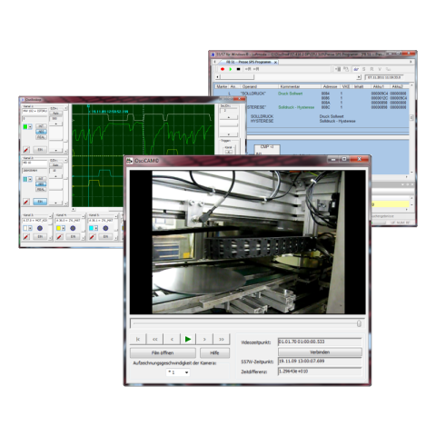Viewport: 436px width, 436px height.
Task: Click Kanal 4 red probe icon
Action: coord(59,236)
